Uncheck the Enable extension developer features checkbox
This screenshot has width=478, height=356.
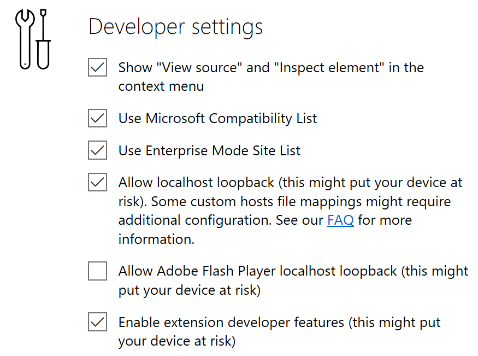coord(98,322)
